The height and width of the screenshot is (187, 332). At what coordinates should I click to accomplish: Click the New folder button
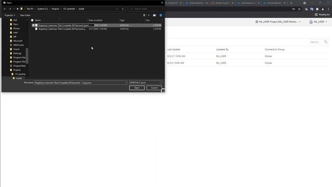pyautogui.click(x=25, y=15)
